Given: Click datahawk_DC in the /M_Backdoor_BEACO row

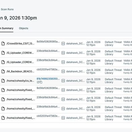Looking at the screenshot, I should point(75,71).
